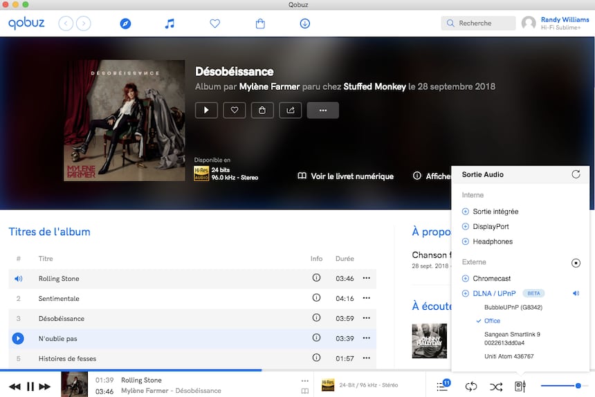Open the Purchases bag icon in top bar
The width and height of the screenshot is (595, 397).
click(x=260, y=24)
